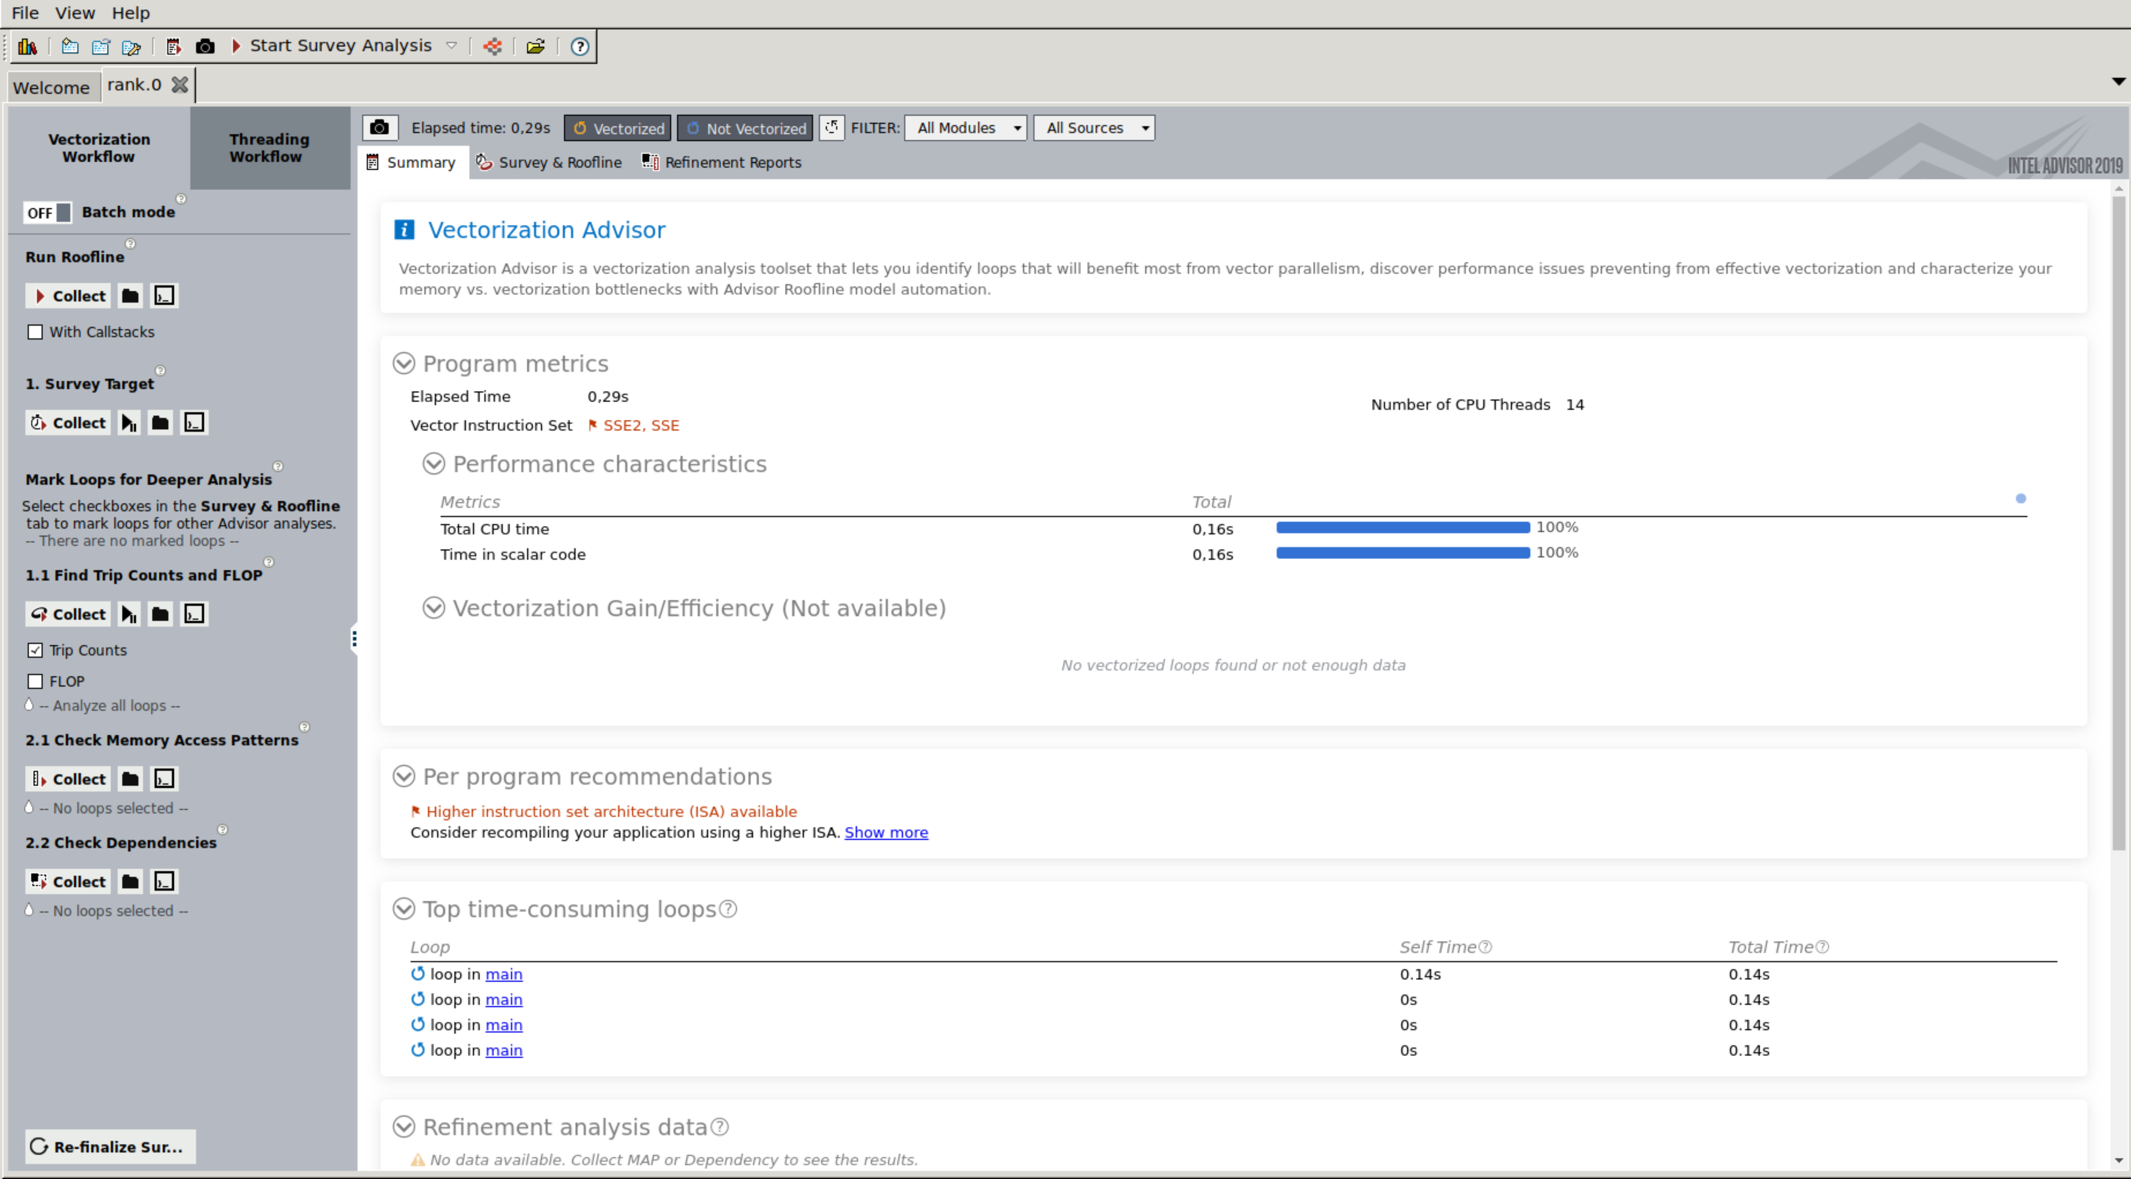
Task: Open Help via the question mark icon
Action: pyautogui.click(x=580, y=46)
